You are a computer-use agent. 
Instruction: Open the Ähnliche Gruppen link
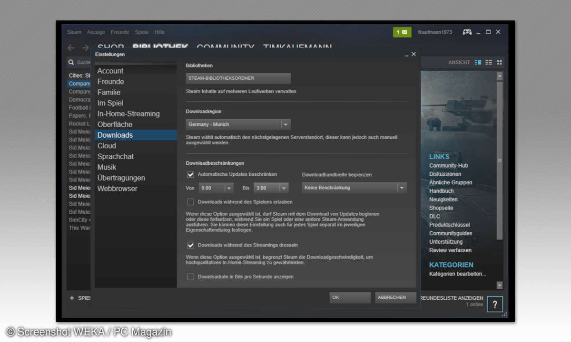tap(451, 182)
